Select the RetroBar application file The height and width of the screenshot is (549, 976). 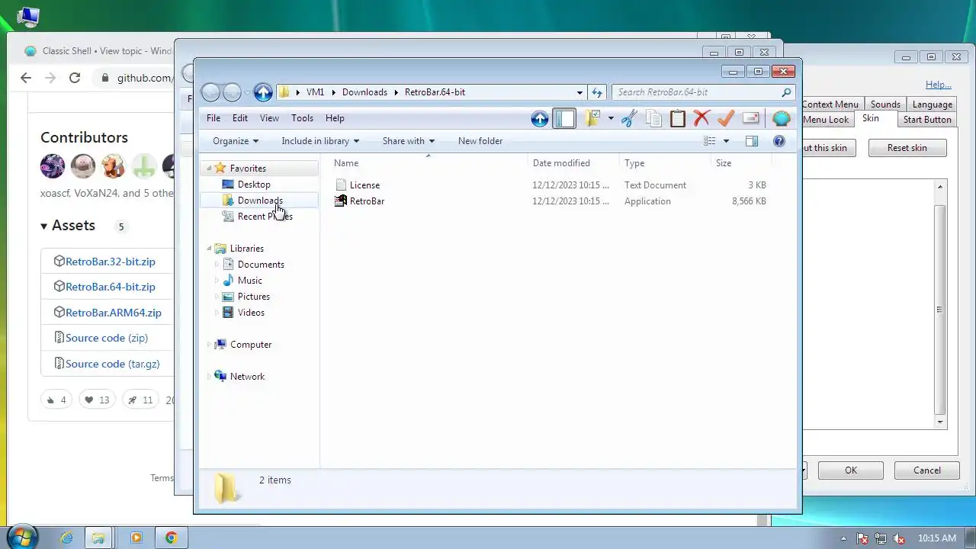(367, 201)
